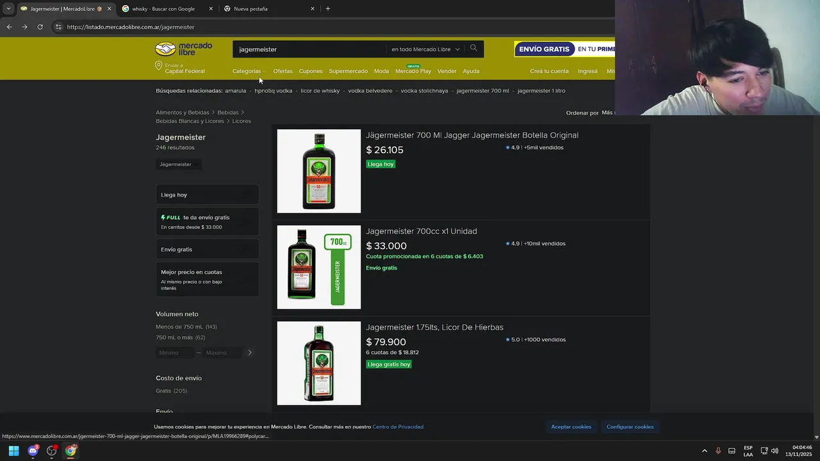
Task: Open site information icon in address bar
Action: [x=58, y=27]
